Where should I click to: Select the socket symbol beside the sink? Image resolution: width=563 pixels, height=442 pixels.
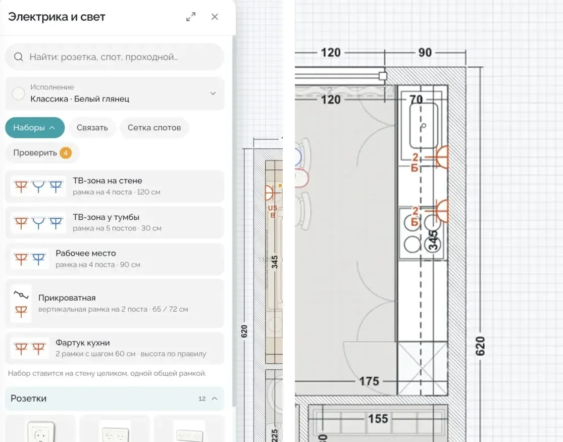[x=441, y=157]
